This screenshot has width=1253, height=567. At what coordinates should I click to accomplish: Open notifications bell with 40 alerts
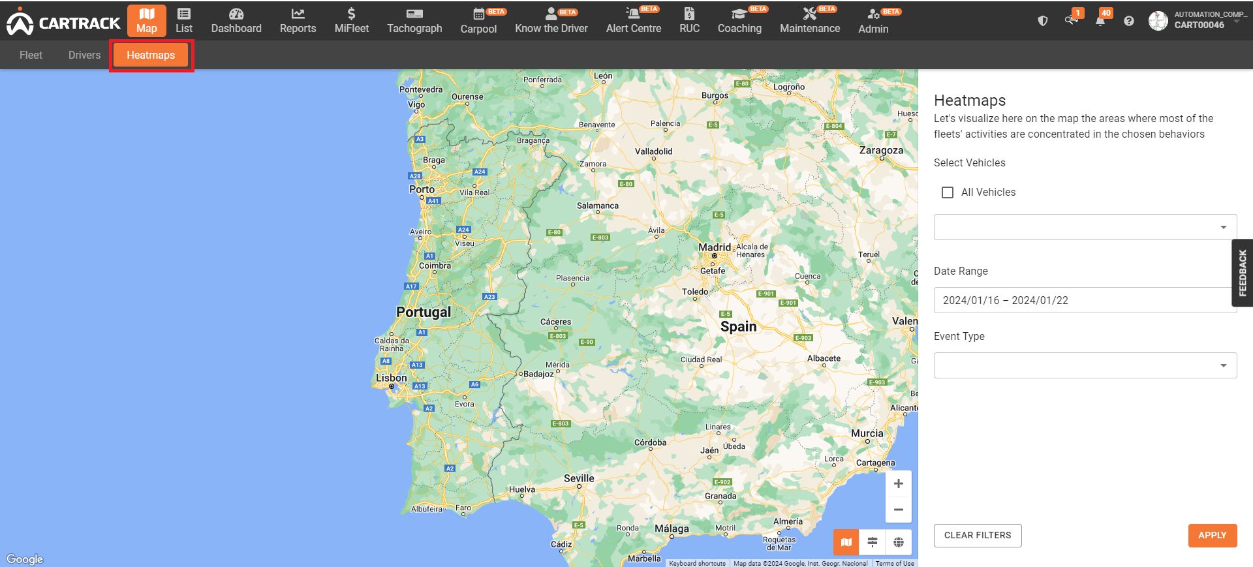click(1101, 20)
